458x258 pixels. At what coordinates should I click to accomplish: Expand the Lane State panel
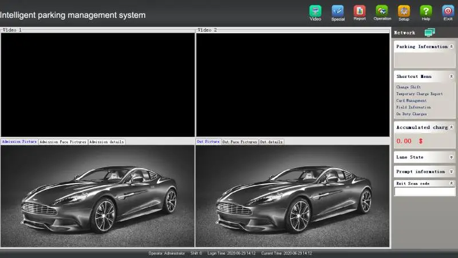(x=451, y=157)
